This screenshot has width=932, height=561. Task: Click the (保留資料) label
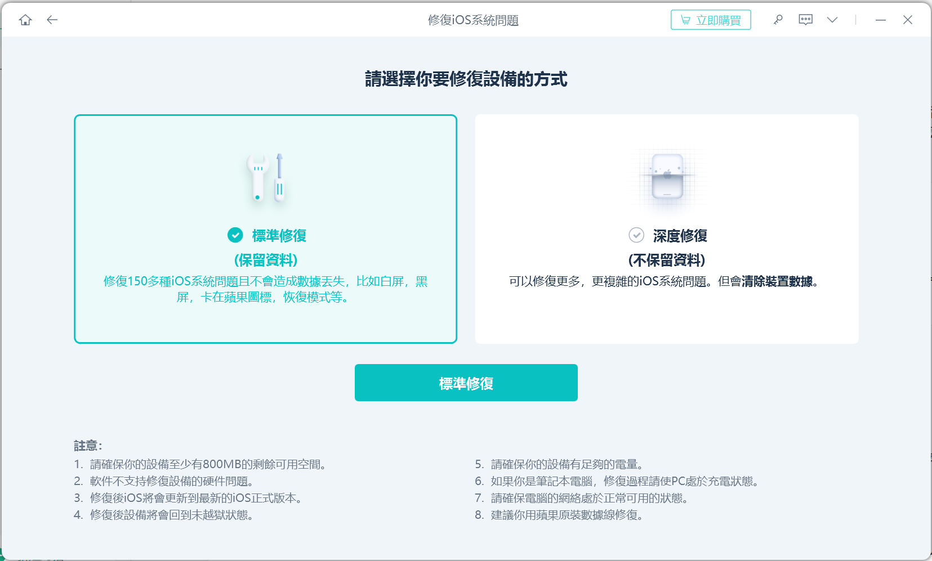(x=265, y=260)
